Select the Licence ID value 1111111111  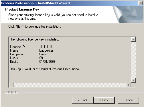(46, 47)
